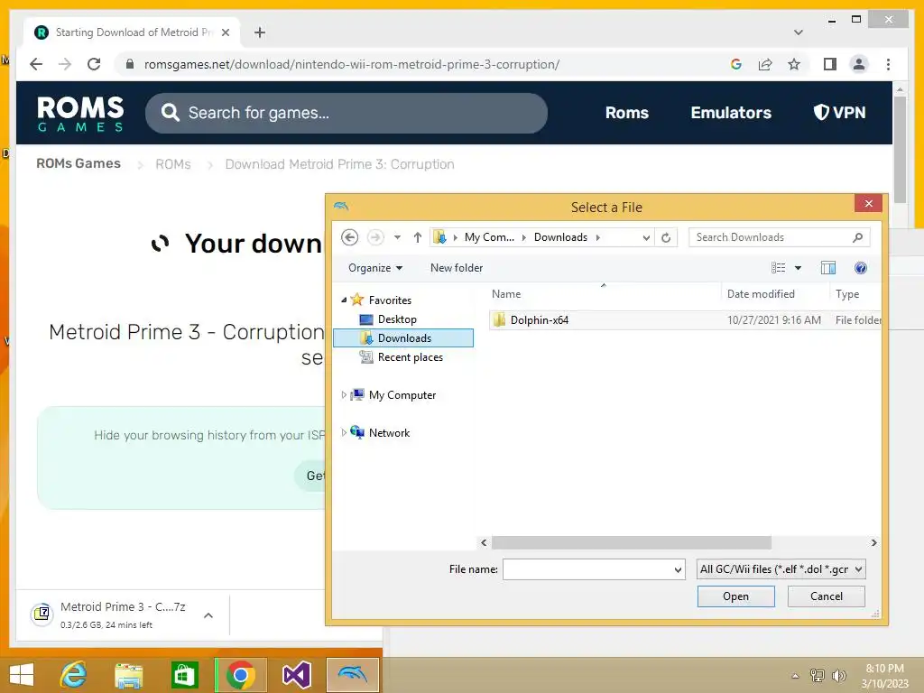Viewport: 924px width, 693px height.
Task: Open File Explorer from taskbar
Action: click(x=128, y=675)
